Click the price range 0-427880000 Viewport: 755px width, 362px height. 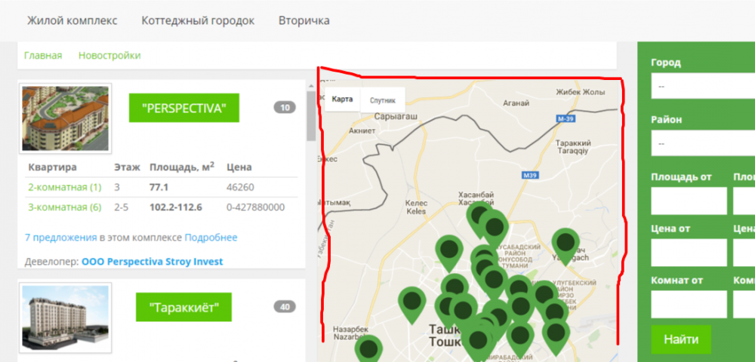[x=255, y=207]
